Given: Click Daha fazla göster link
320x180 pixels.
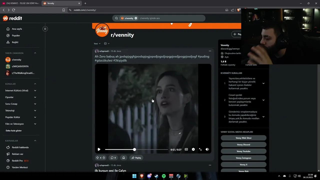Looking at the screenshot, I should point(14,131).
